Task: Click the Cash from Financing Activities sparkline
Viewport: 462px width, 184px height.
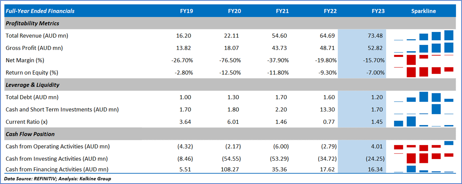Action: coord(423,169)
